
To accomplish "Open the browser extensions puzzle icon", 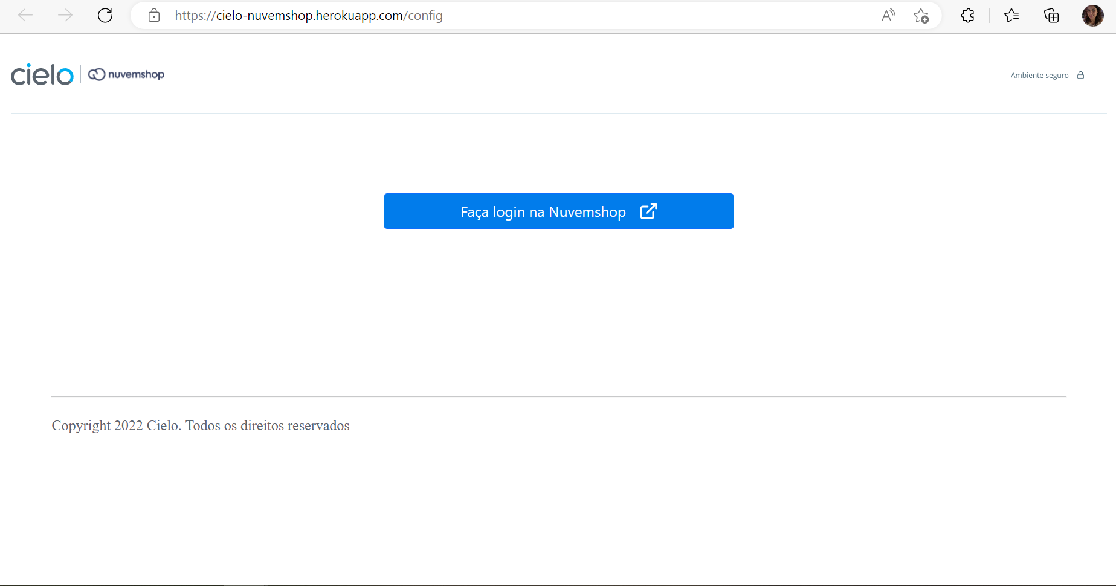I will 967,16.
